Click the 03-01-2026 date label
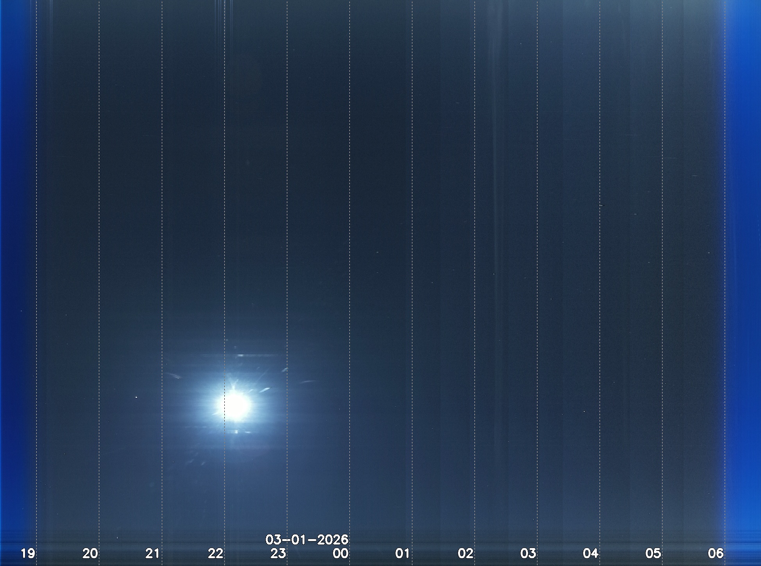 coord(307,540)
